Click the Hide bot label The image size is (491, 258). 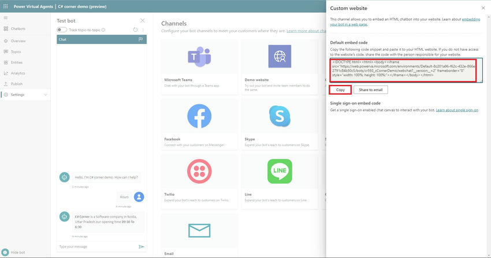[18, 252]
